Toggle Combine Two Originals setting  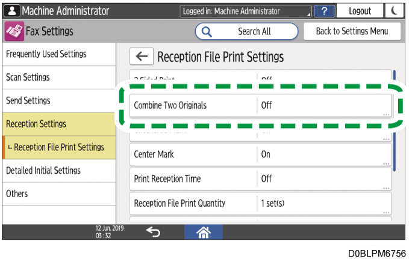point(260,105)
